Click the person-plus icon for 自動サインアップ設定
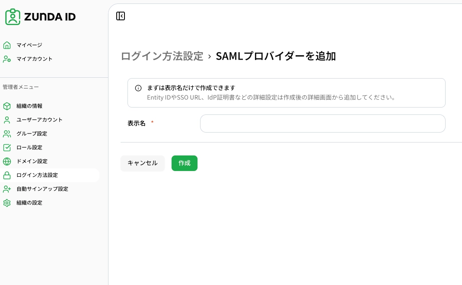 click(x=7, y=189)
